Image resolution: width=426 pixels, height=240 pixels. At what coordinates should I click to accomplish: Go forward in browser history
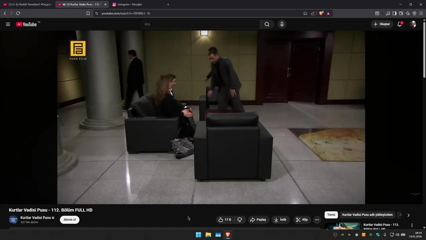(x=11, y=13)
